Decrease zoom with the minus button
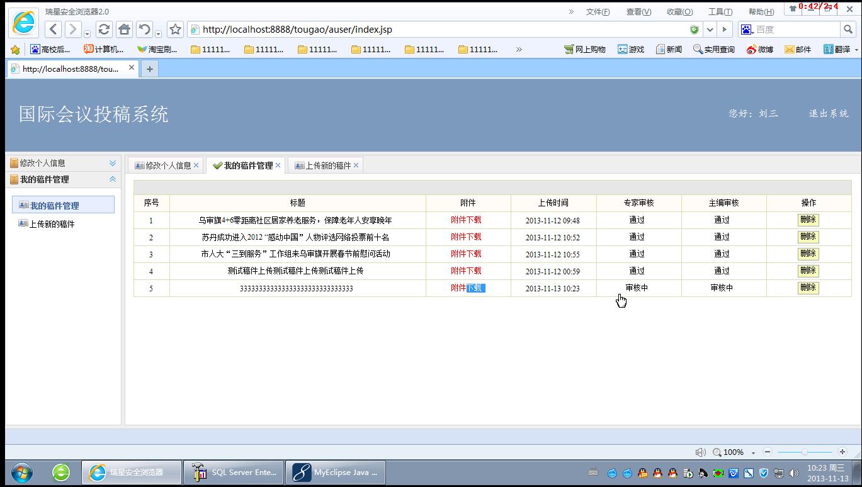The width and height of the screenshot is (862, 487). point(768,452)
